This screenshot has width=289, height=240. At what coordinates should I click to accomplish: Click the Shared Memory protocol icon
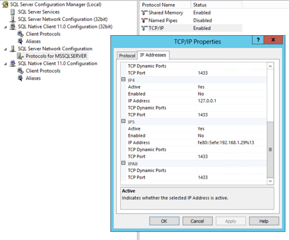[144, 13]
